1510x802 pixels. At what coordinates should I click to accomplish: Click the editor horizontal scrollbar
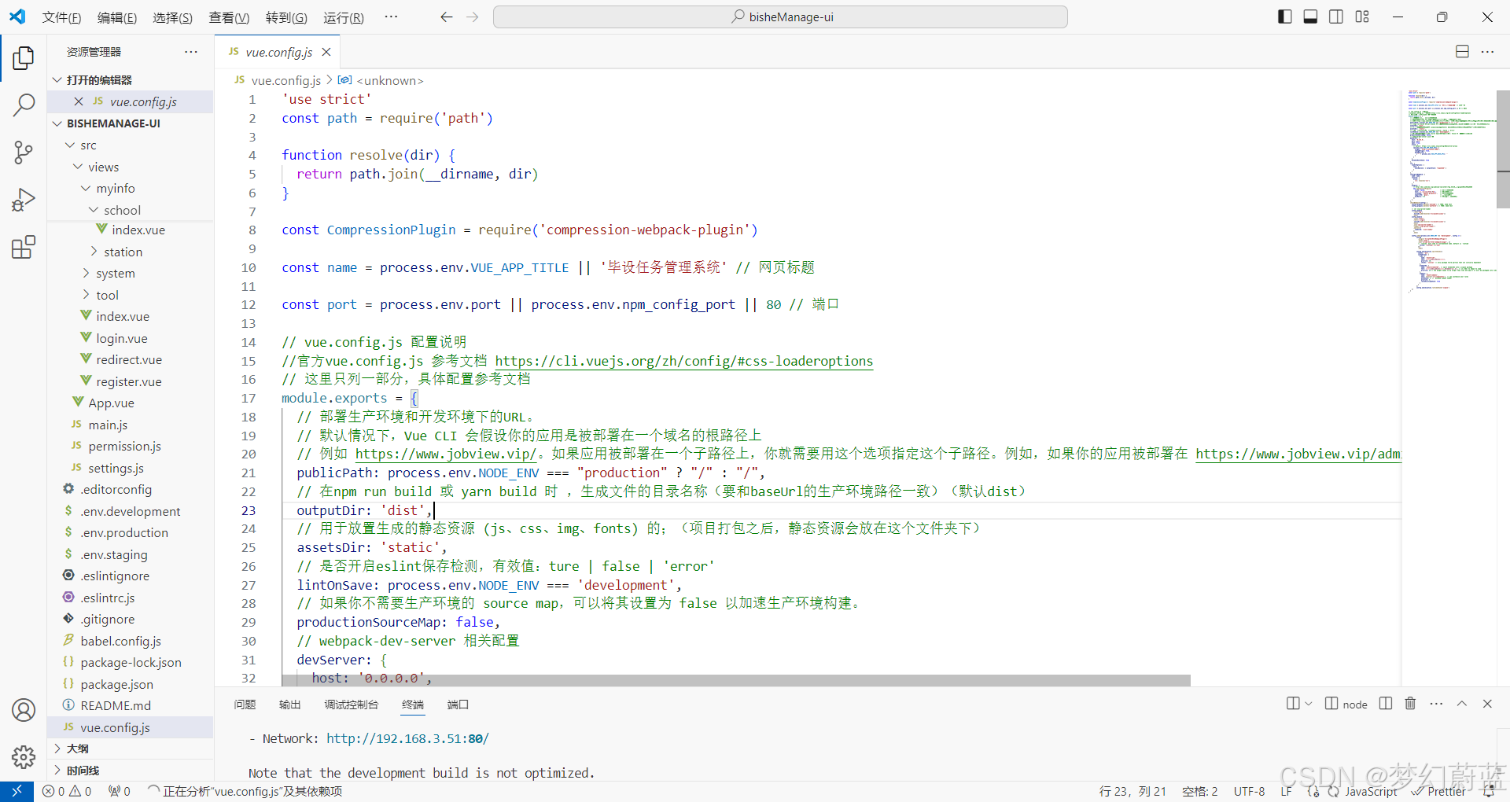[x=735, y=680]
